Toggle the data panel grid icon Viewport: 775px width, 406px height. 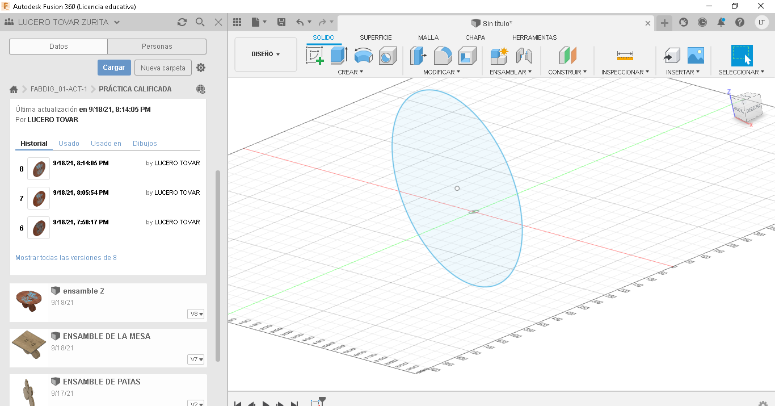pyautogui.click(x=238, y=22)
